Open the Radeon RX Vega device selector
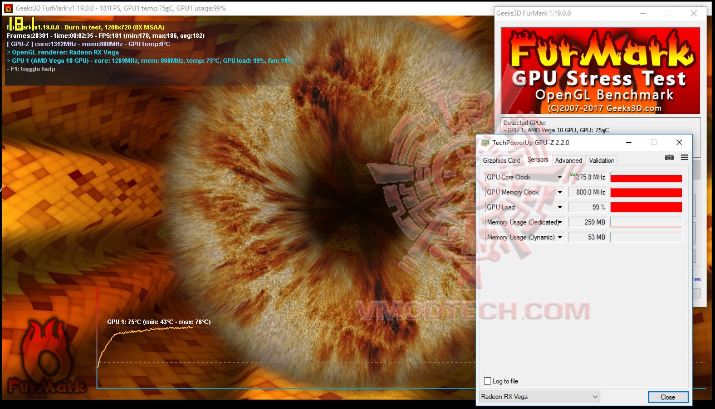 point(539,397)
